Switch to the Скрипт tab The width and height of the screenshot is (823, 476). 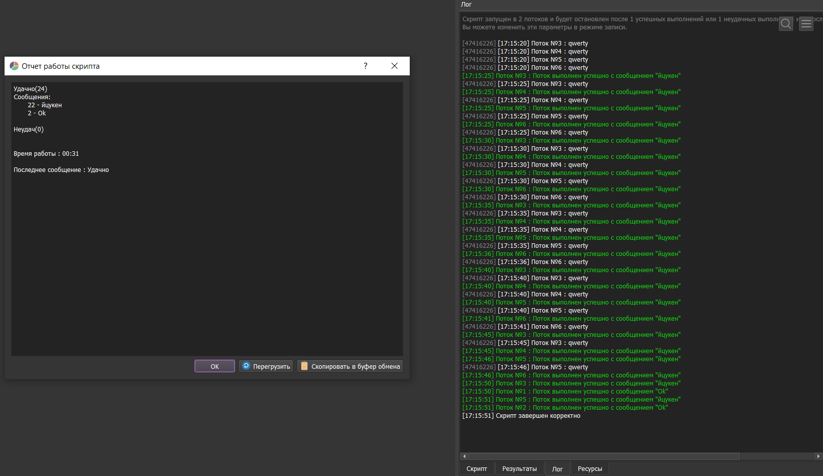[x=477, y=469]
